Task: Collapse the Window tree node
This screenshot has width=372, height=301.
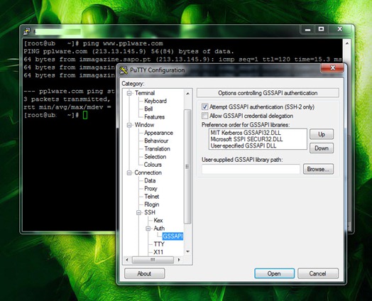Action: click(x=129, y=125)
